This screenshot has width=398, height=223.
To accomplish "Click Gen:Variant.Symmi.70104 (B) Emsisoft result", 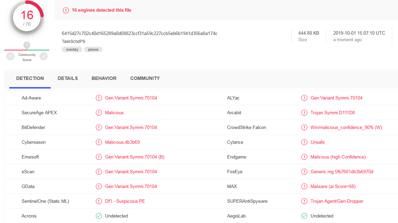I will pyautogui.click(x=135, y=157).
